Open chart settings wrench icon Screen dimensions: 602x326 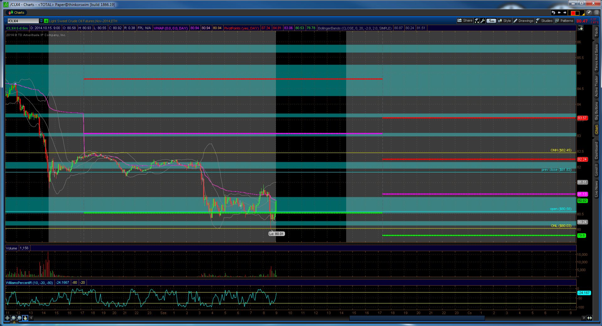click(x=483, y=21)
